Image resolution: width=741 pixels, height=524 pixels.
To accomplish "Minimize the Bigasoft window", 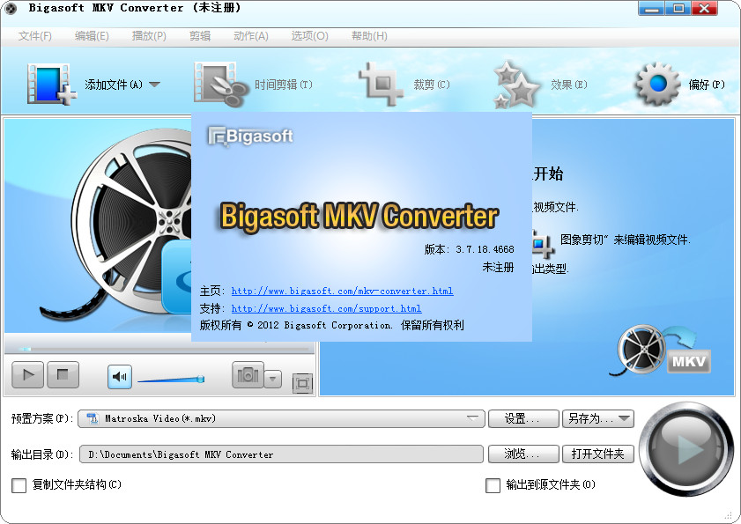I will click(x=651, y=8).
